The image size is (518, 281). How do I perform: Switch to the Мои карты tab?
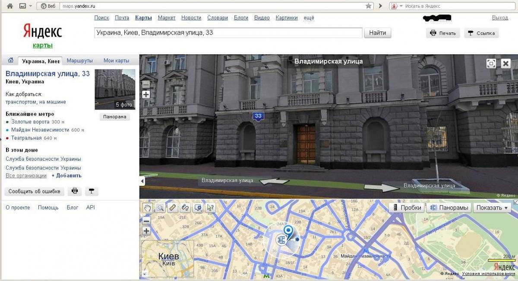116,61
